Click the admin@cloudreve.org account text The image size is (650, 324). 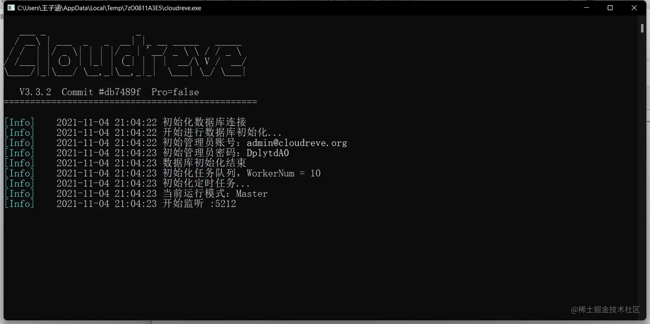click(297, 143)
